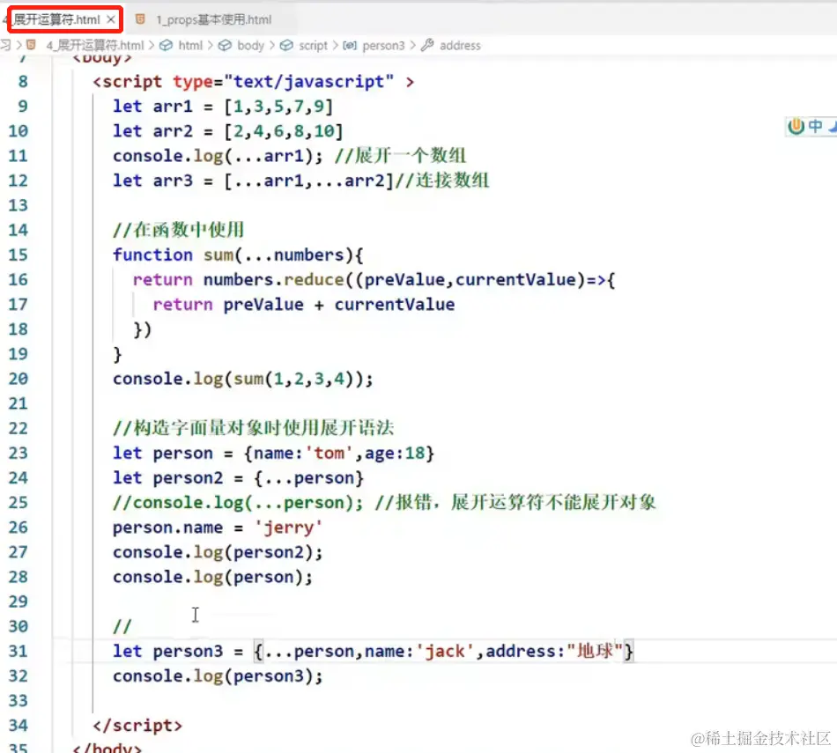
Task: Click 'console.log(person3);' on line 32
Action: coord(218,676)
